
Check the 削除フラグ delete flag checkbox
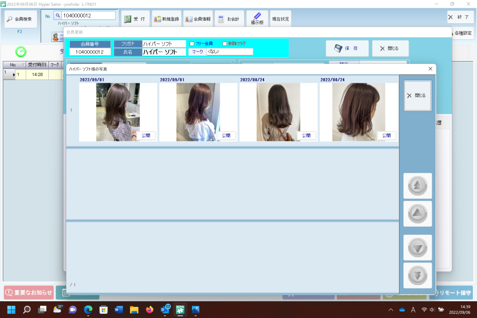coord(225,44)
